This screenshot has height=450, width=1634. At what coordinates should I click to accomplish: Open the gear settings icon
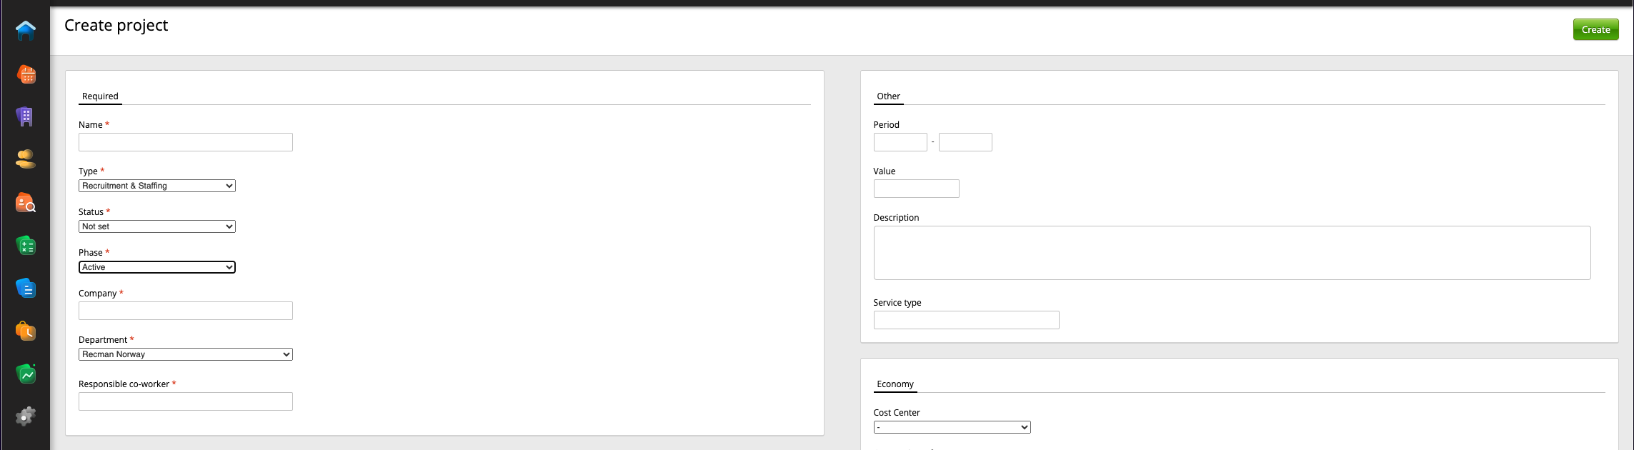click(26, 416)
